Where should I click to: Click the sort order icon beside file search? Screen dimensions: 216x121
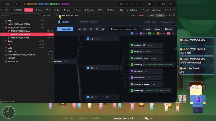[44, 15]
